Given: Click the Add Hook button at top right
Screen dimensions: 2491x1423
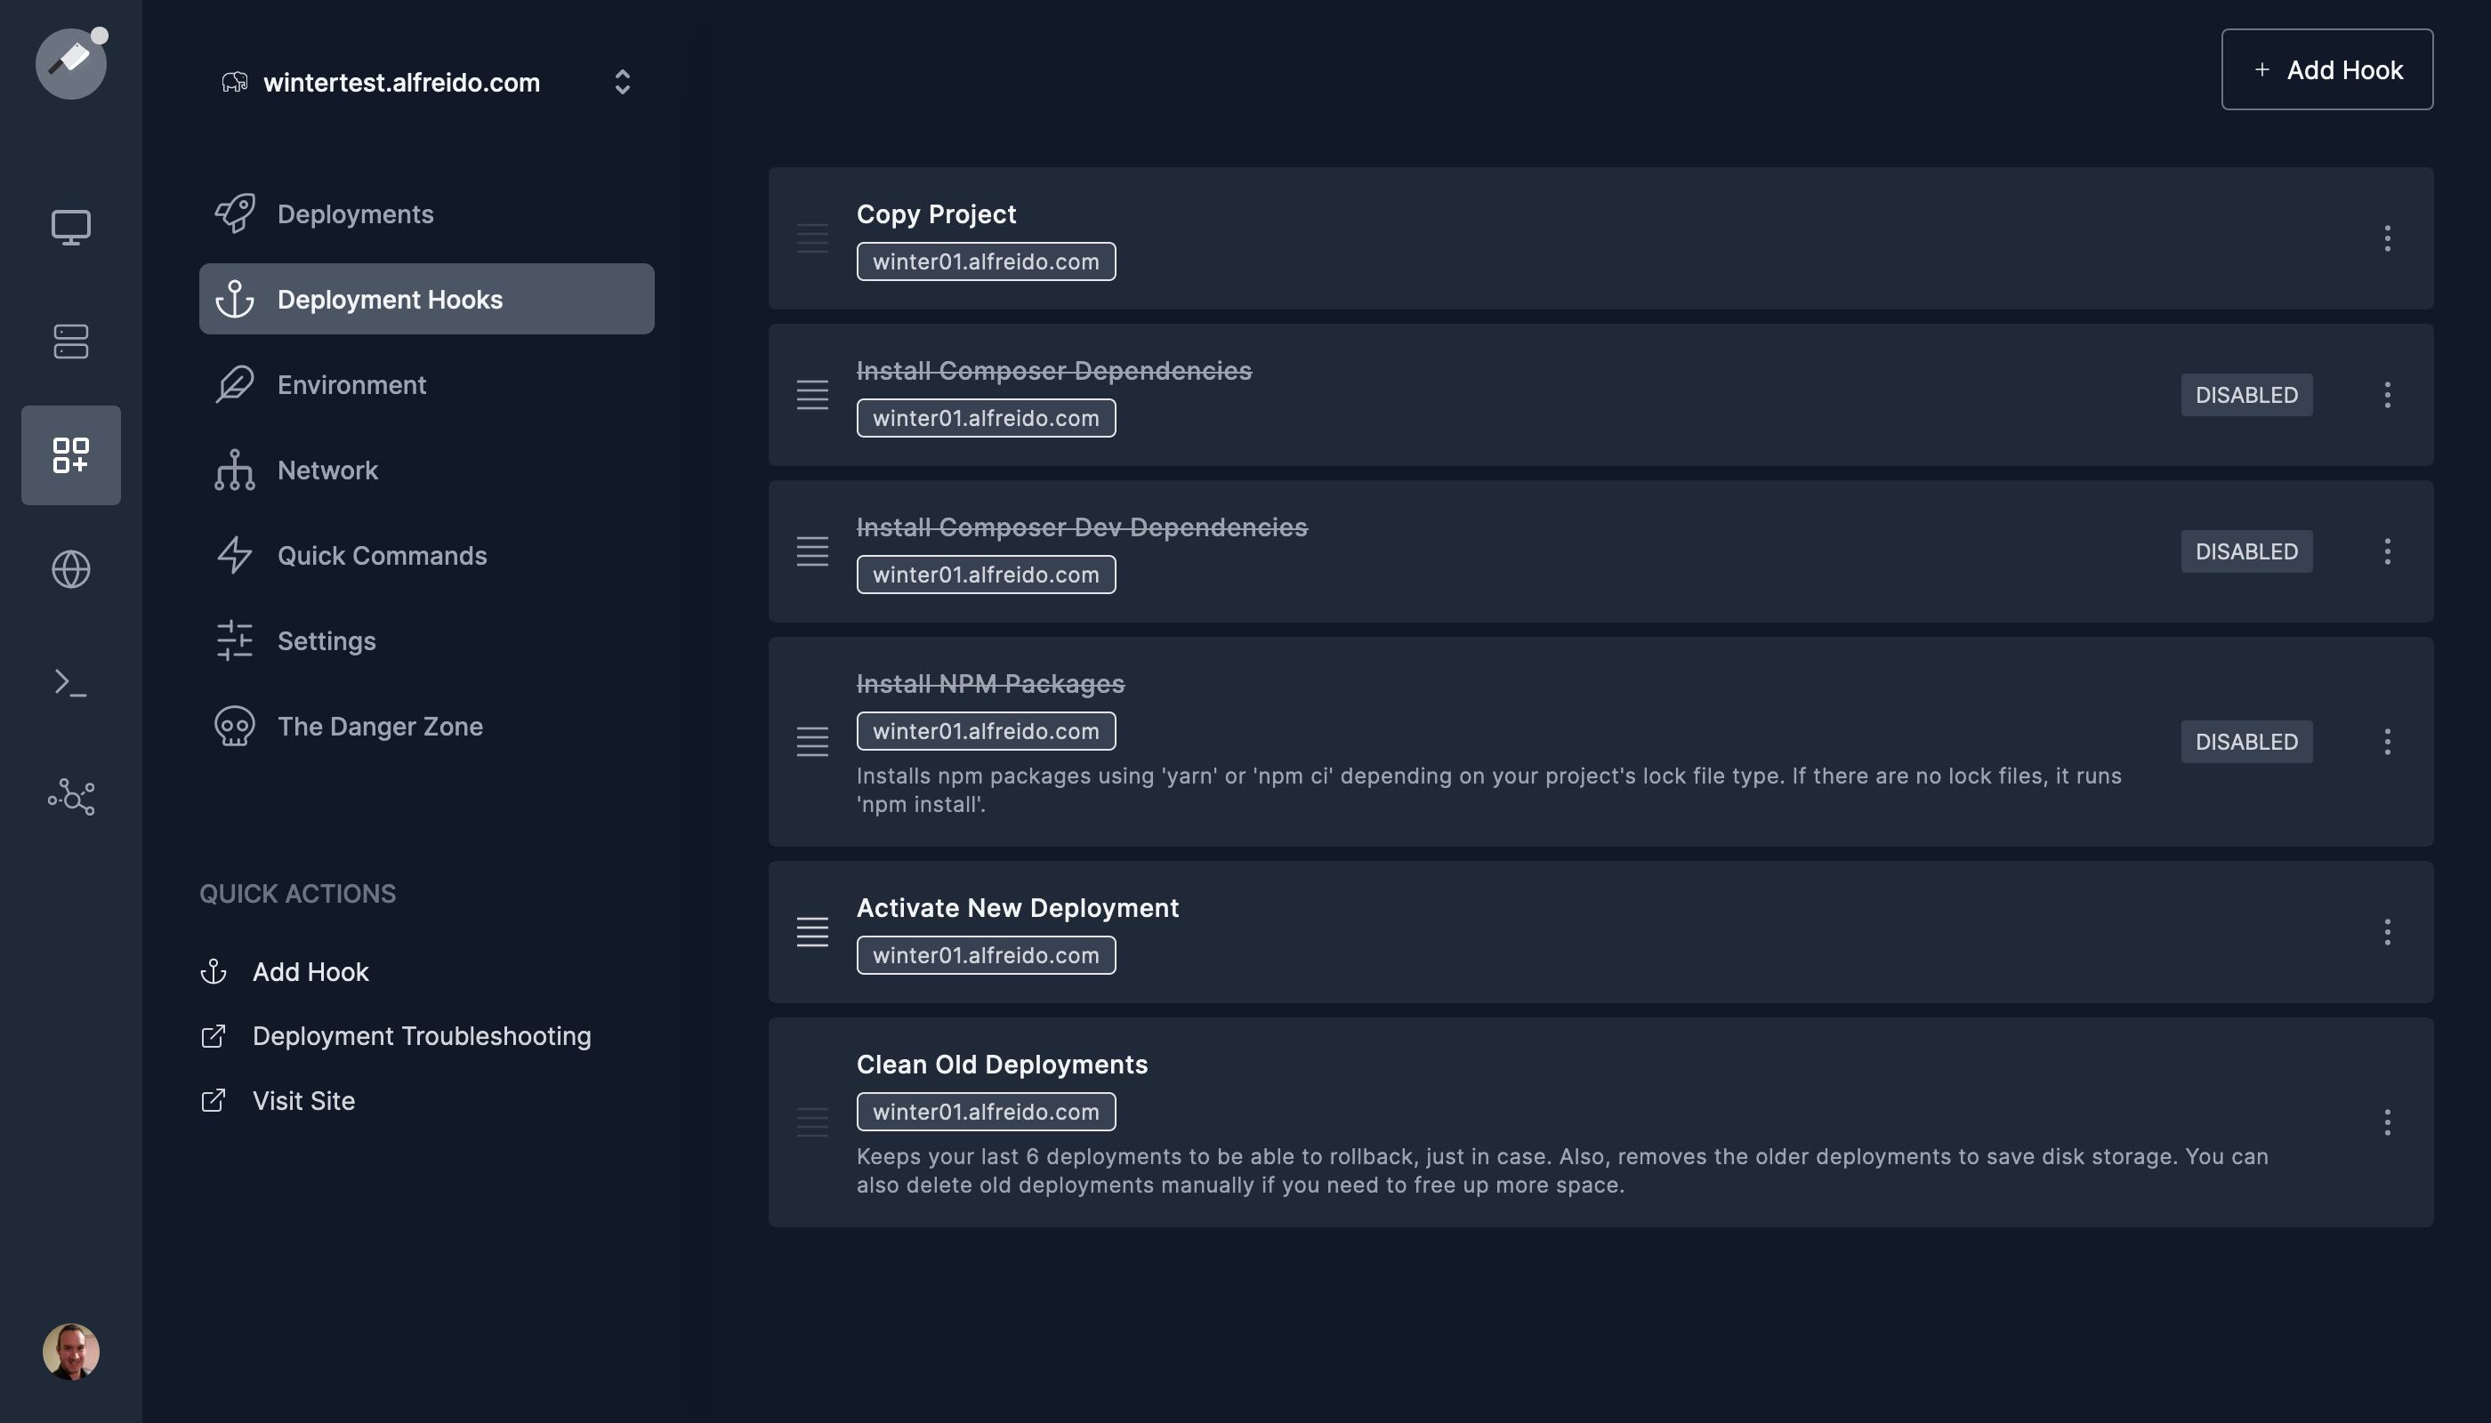Looking at the screenshot, I should point(2326,69).
